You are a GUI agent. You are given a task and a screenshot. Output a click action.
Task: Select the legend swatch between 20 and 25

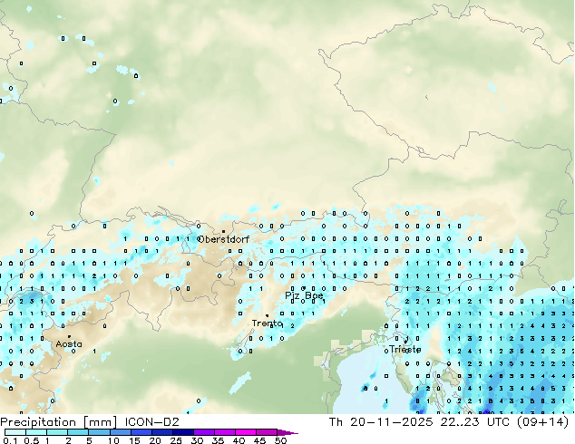pyautogui.click(x=162, y=432)
